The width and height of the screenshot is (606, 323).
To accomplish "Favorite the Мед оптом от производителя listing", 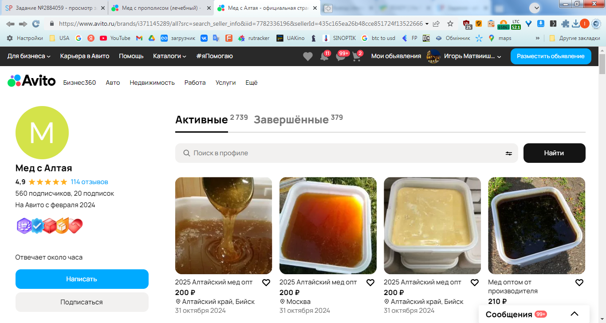I will (579, 283).
